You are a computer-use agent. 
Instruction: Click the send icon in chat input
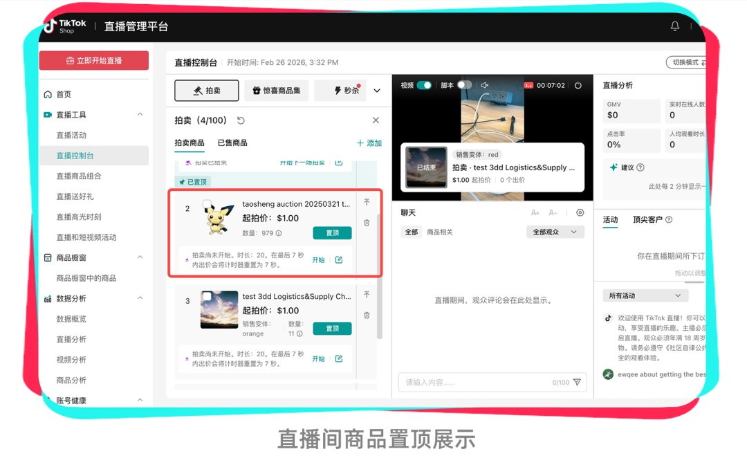(x=577, y=383)
